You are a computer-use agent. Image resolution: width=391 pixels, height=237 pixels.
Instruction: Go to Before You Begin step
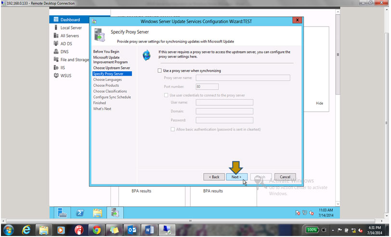click(x=106, y=52)
